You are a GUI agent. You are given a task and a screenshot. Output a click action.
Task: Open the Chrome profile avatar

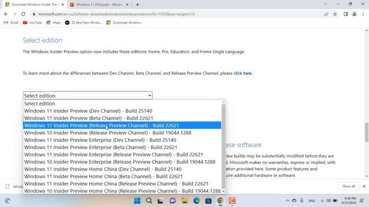tap(354, 14)
